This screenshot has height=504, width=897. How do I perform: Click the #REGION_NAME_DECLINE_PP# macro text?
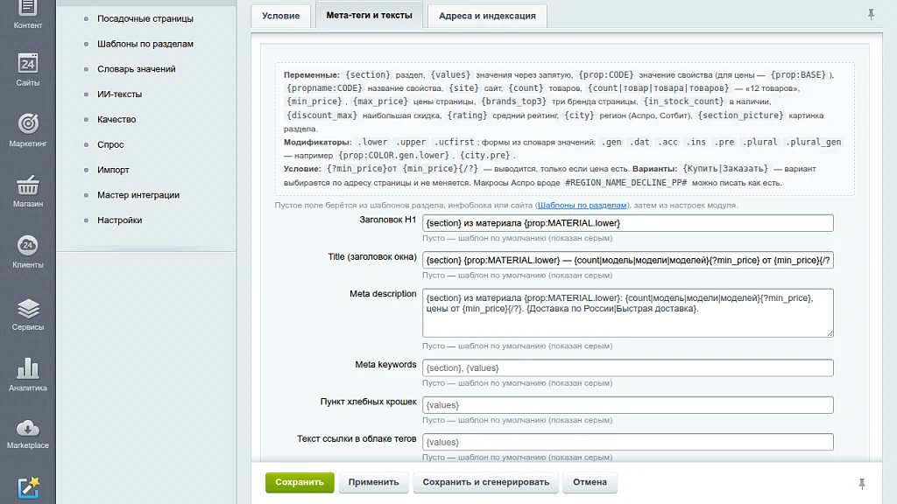pyautogui.click(x=625, y=183)
